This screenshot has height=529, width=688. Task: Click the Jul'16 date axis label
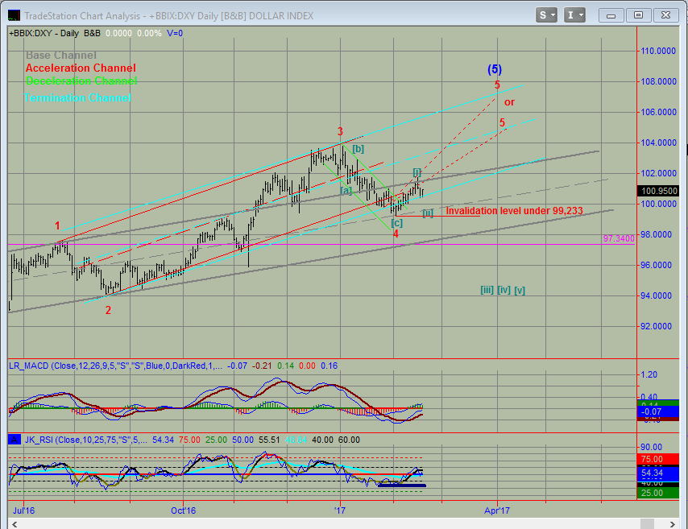(x=23, y=510)
